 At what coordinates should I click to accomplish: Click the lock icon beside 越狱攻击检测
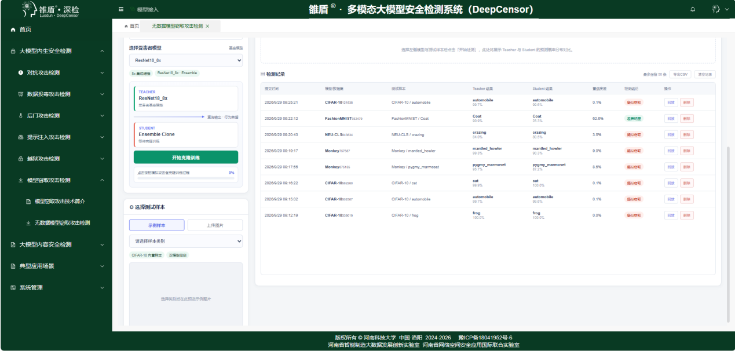21,159
